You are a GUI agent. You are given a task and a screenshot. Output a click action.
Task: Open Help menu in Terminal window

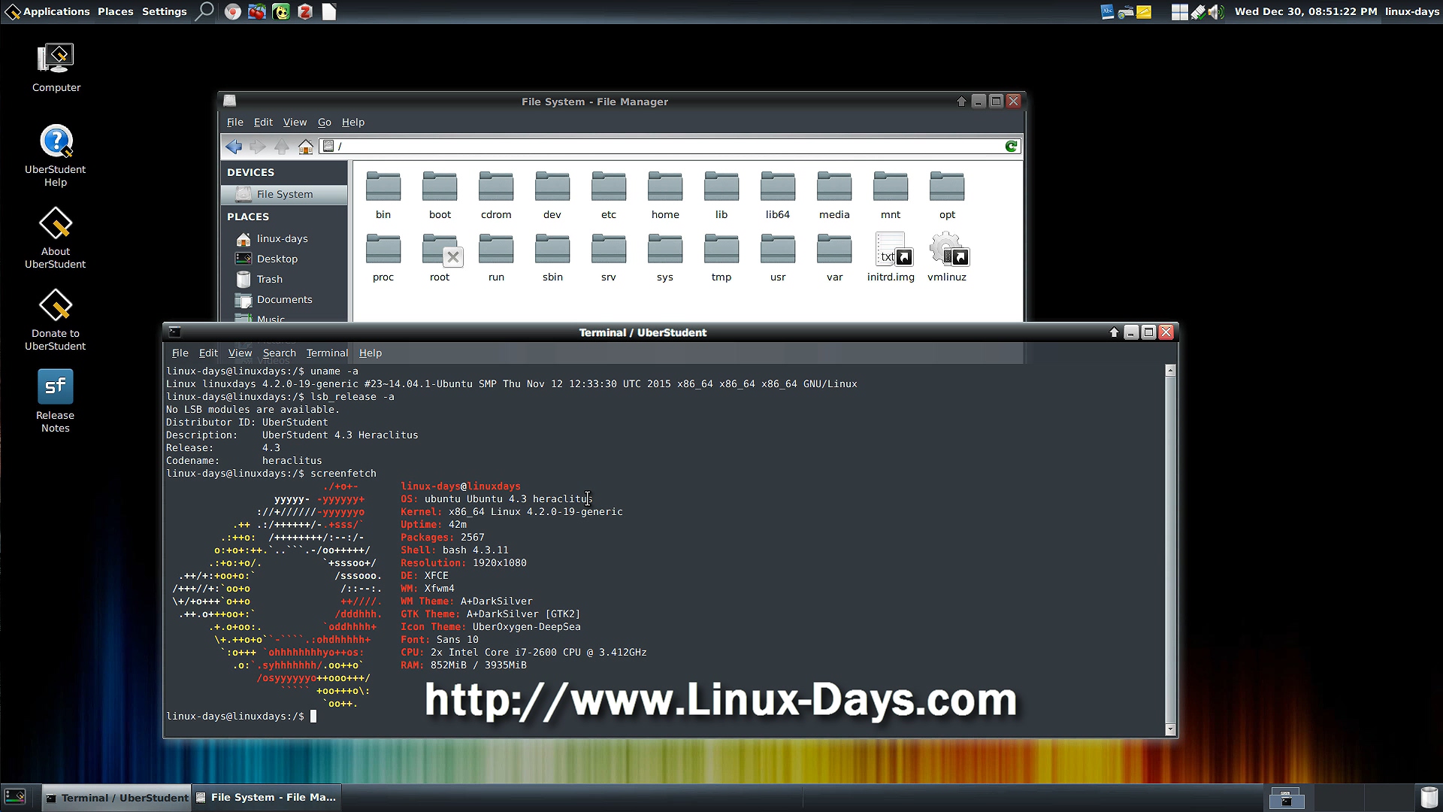371,353
